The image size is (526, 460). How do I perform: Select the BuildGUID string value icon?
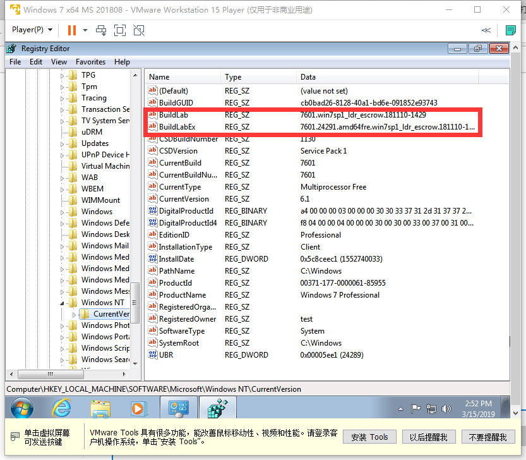(x=153, y=102)
